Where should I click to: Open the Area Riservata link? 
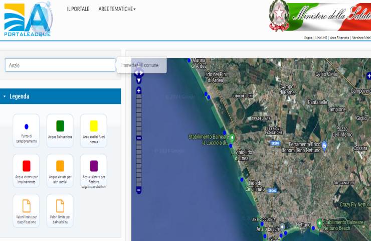pos(339,38)
